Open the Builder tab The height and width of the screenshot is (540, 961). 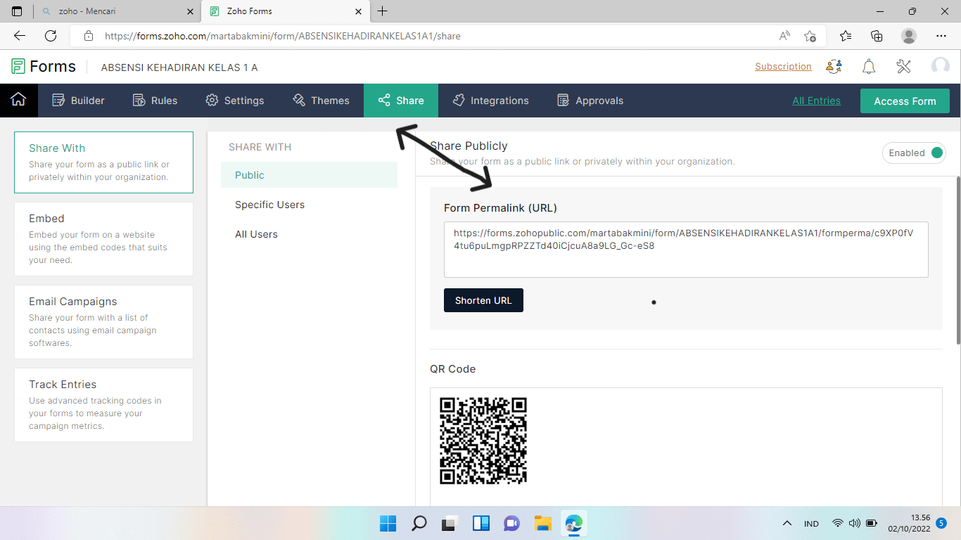78,101
